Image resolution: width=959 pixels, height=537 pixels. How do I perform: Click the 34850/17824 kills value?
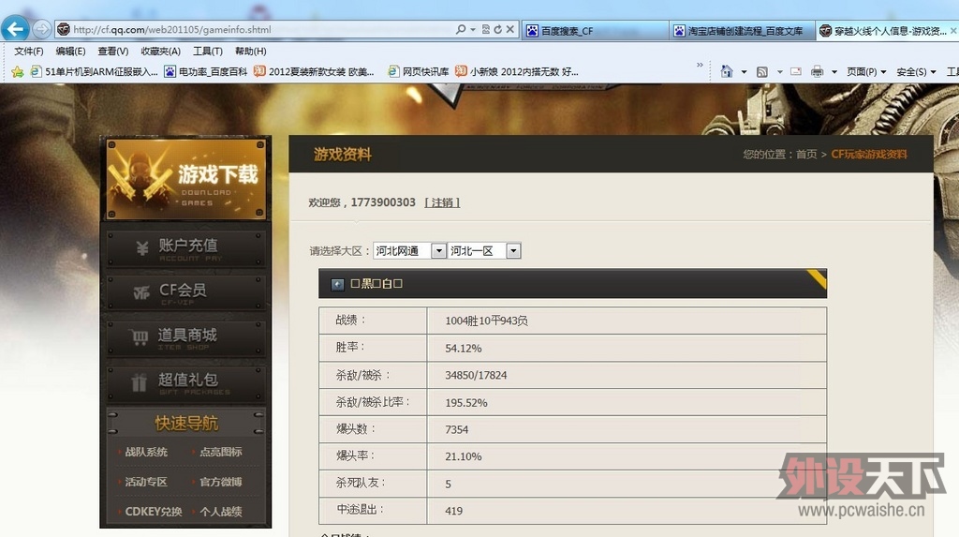pyautogui.click(x=476, y=376)
